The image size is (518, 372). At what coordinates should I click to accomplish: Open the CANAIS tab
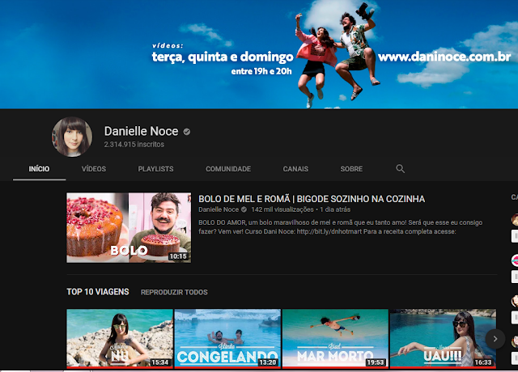[295, 169]
